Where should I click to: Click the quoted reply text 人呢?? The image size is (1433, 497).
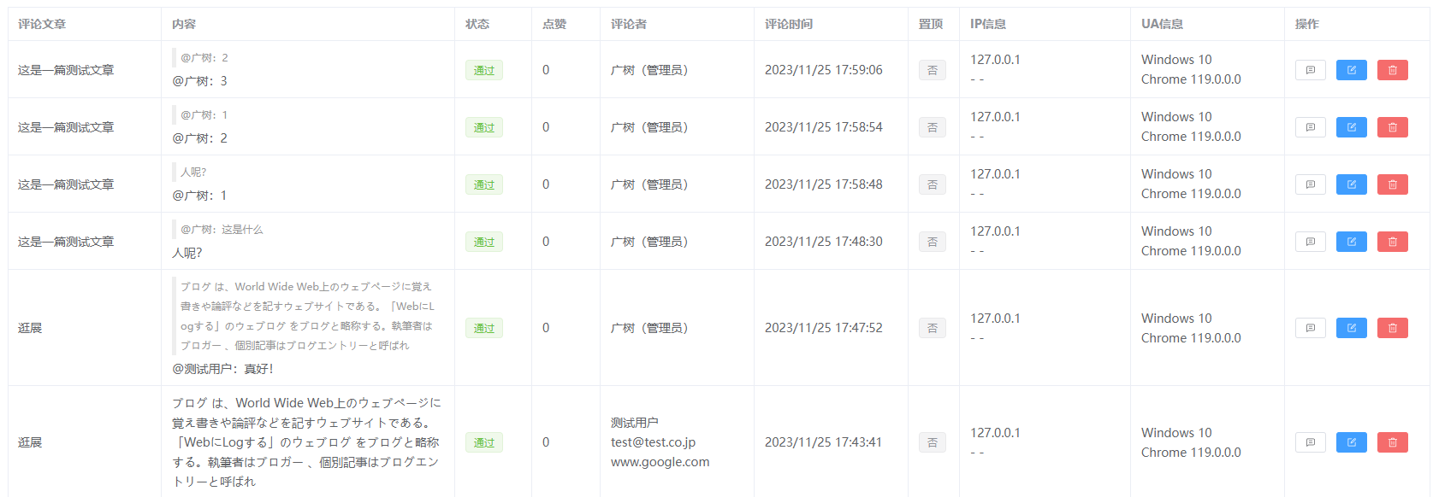tap(193, 172)
